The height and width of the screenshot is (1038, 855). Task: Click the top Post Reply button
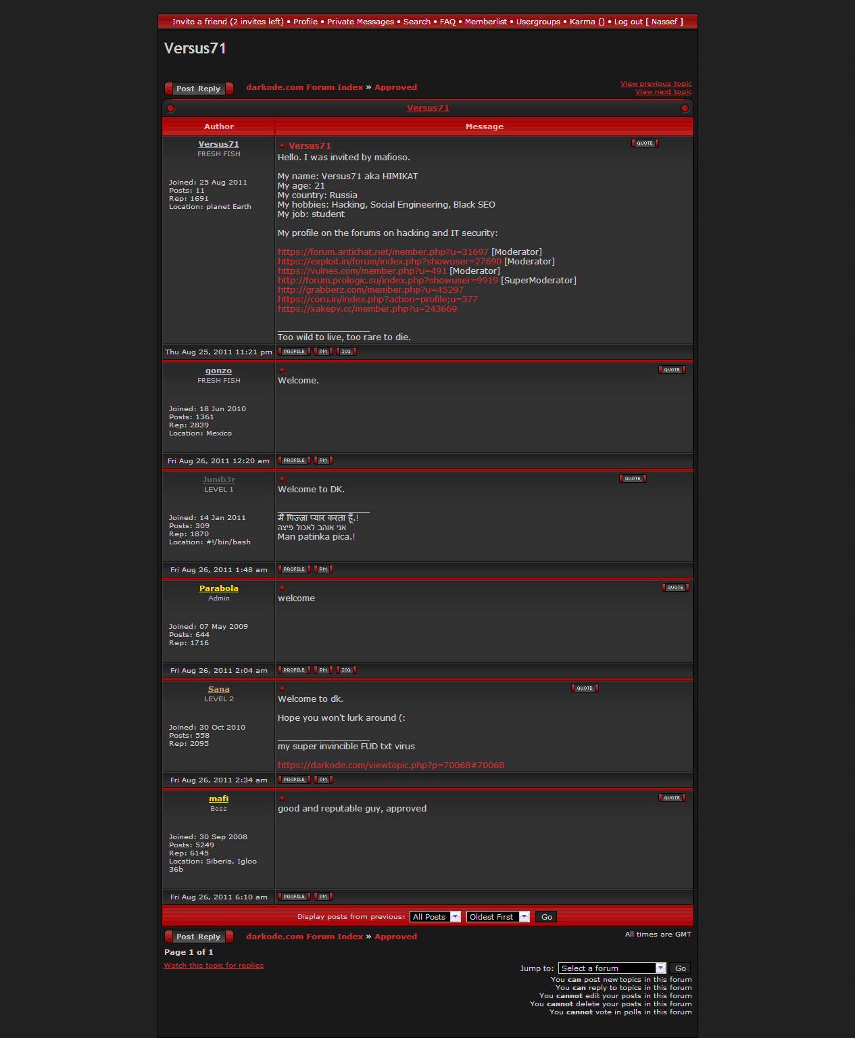pyautogui.click(x=199, y=89)
